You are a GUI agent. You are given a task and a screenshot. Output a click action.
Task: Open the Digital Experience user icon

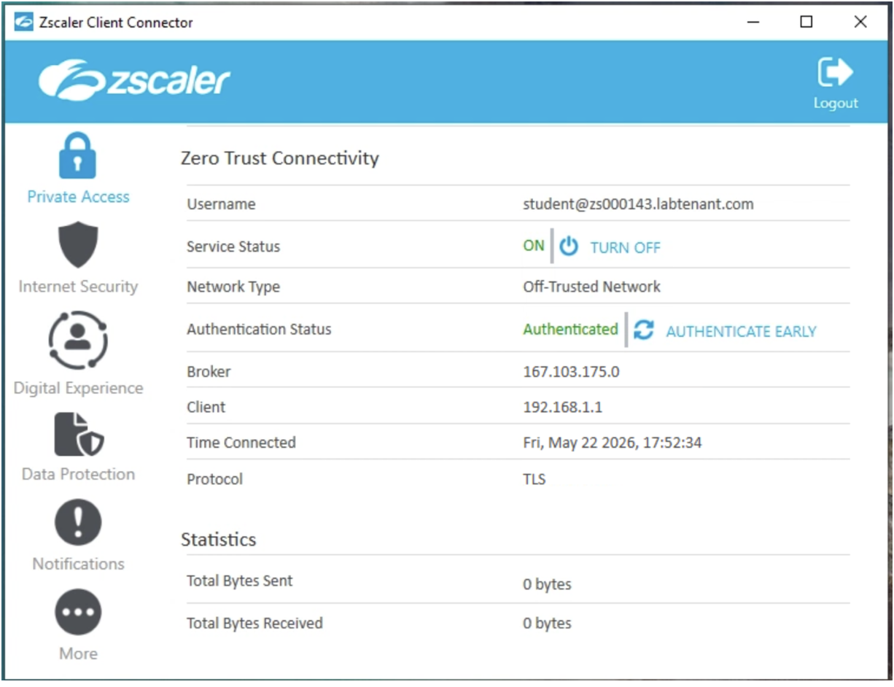click(78, 341)
